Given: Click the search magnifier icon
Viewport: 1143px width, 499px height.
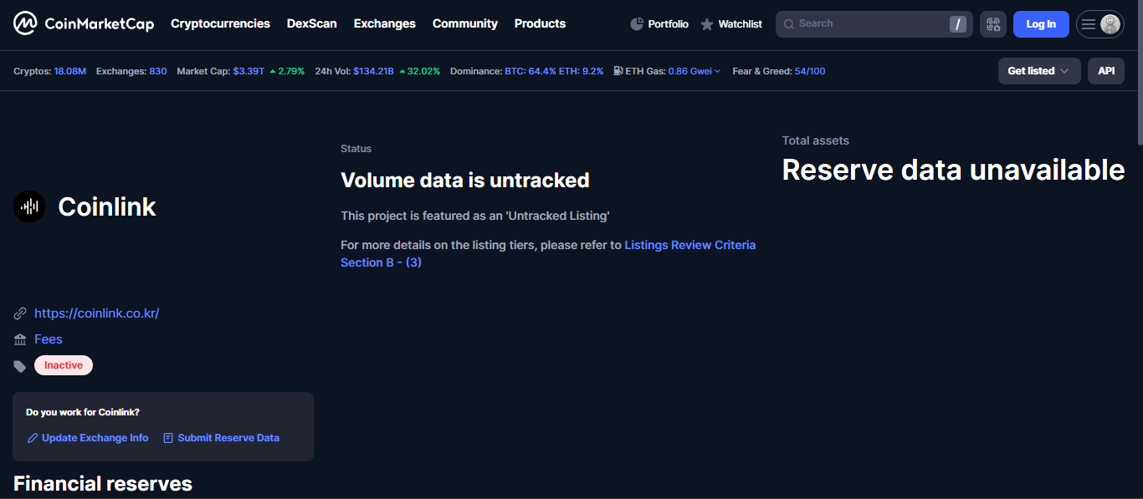Looking at the screenshot, I should 788,24.
